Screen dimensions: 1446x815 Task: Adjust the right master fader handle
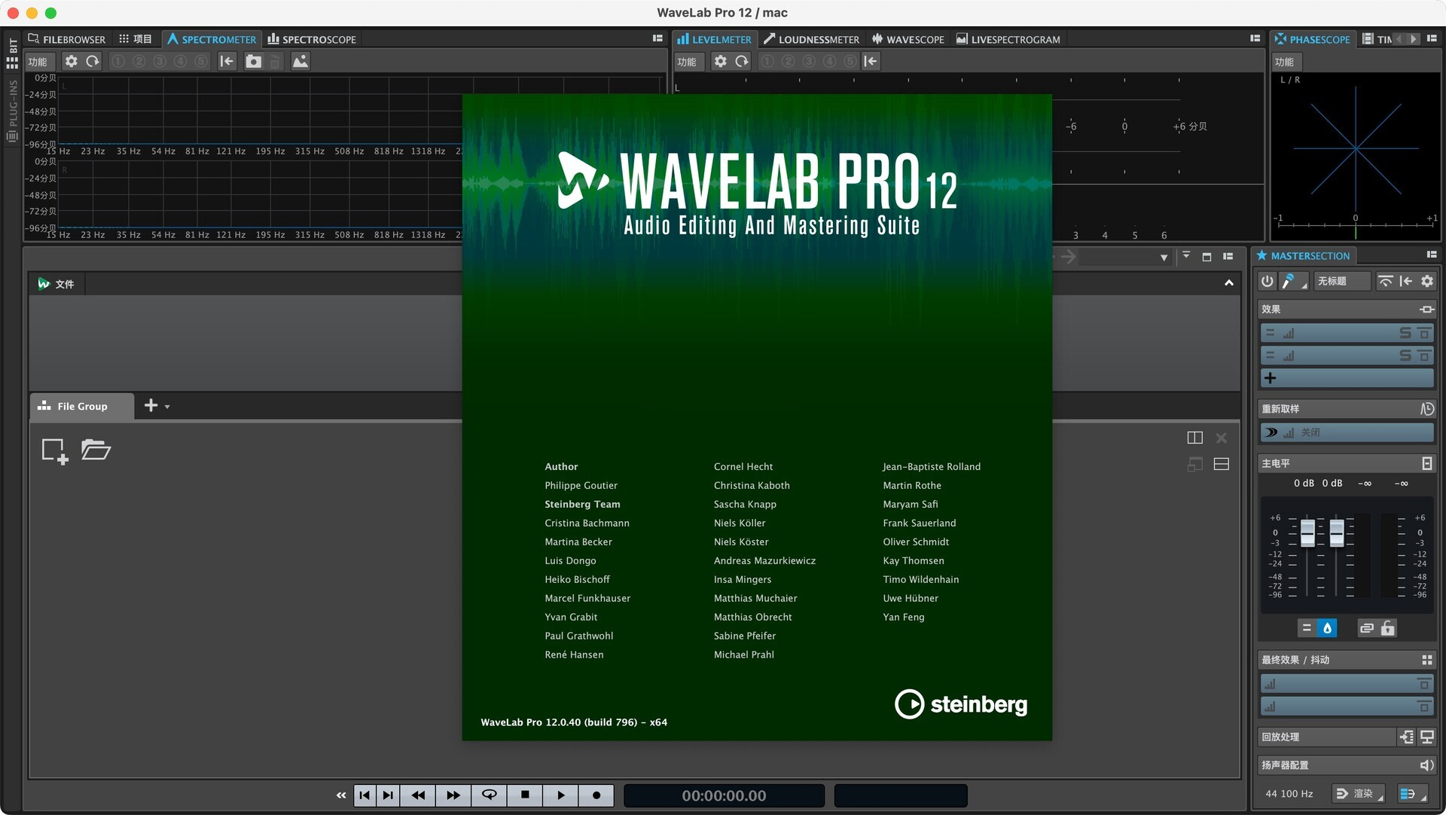pos(1337,533)
